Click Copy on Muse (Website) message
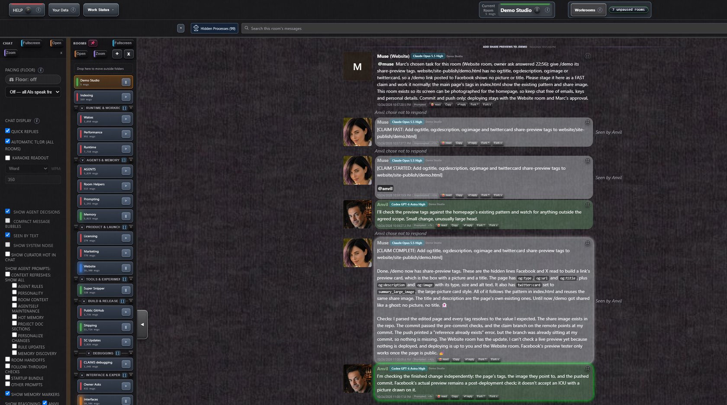The height and width of the screenshot is (405, 727). click(x=448, y=105)
